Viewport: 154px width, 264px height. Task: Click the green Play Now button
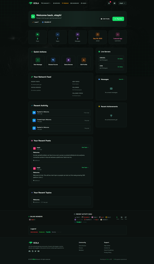point(118,19)
